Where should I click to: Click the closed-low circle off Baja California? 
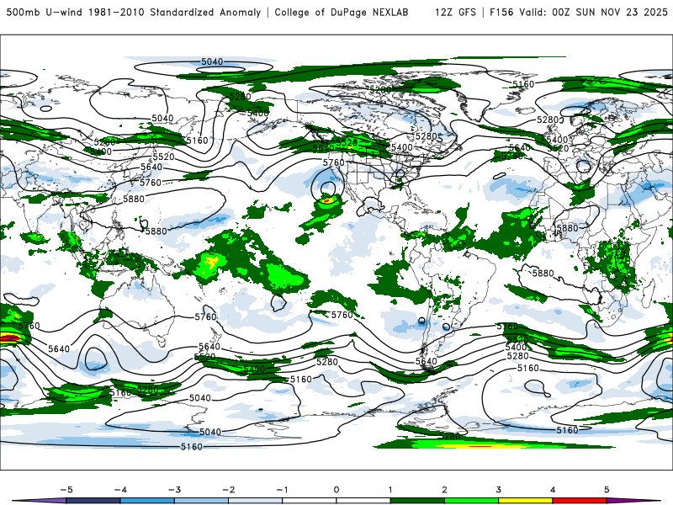pos(328,187)
